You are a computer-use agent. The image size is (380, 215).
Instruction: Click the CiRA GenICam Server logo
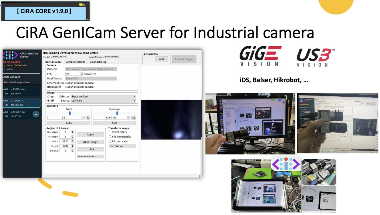point(11,55)
